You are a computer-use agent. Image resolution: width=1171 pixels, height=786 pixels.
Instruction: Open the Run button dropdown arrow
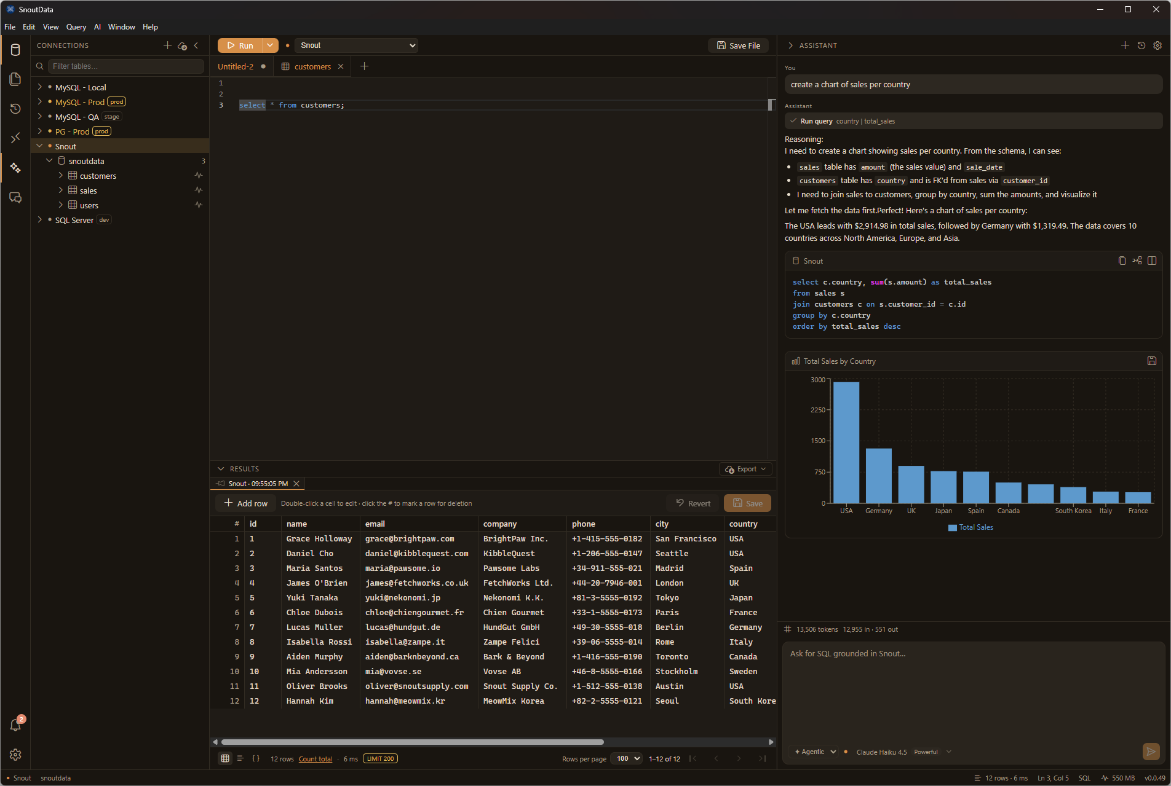pos(270,45)
